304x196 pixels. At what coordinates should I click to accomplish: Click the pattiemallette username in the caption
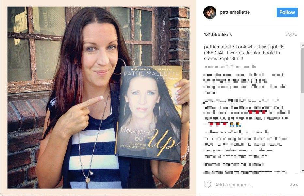pyautogui.click(x=219, y=47)
